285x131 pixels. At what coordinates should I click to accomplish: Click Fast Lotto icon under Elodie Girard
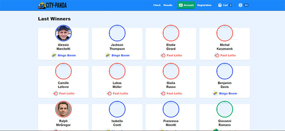[x=163, y=55]
